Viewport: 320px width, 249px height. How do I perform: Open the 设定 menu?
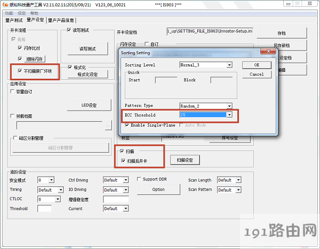pos(21,13)
